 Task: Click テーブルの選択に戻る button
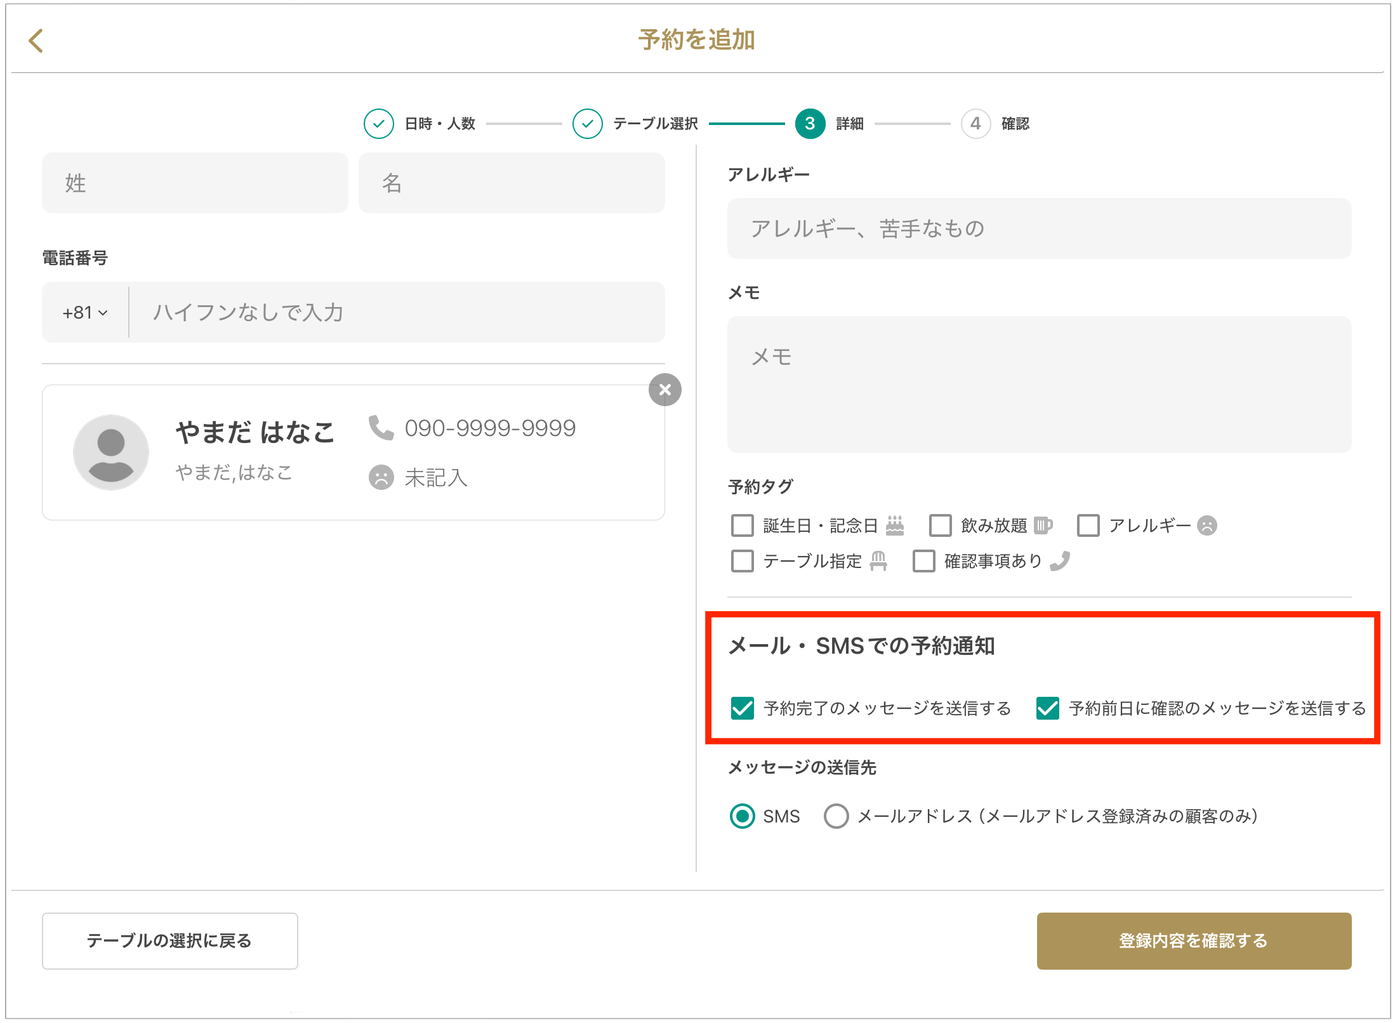pyautogui.click(x=169, y=940)
